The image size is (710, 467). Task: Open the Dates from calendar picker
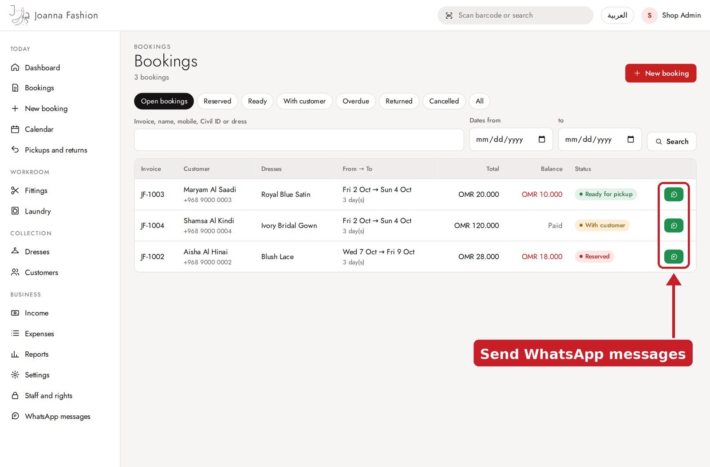pos(541,140)
